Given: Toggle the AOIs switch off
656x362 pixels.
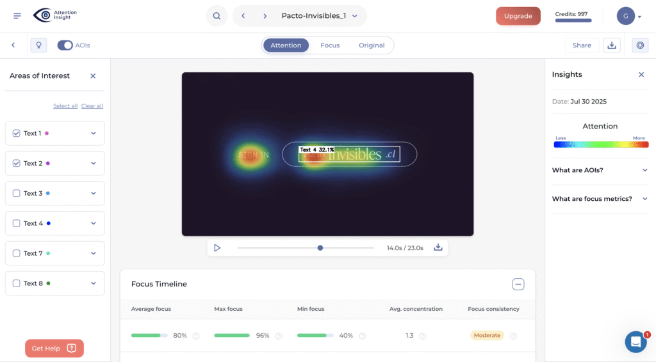Looking at the screenshot, I should coord(65,45).
